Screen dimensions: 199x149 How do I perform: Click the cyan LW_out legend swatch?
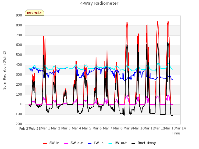coord(110,143)
